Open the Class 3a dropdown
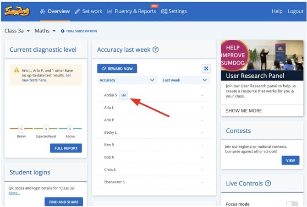This screenshot has height=207, width=307. point(17,31)
